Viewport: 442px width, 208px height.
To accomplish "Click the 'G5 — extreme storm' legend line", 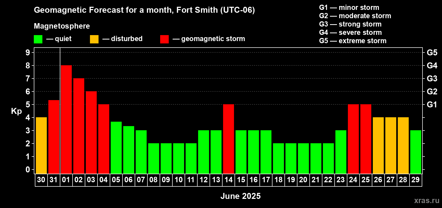I will [x=353, y=41].
